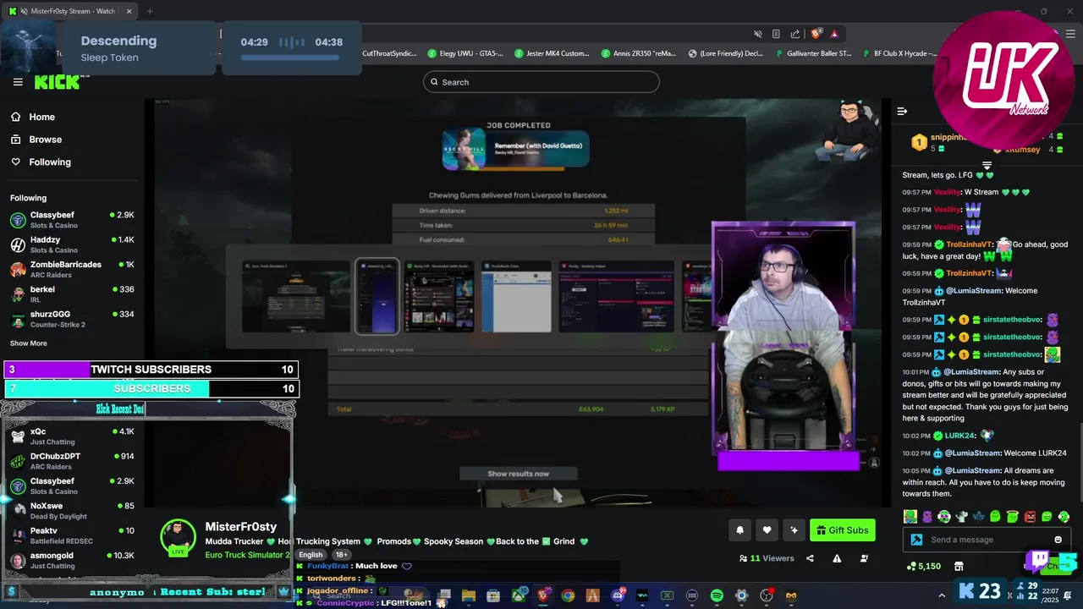Viewport: 1083px width, 609px height.
Task: Open ZombieBarricades channel in Following list
Action: tap(72, 269)
